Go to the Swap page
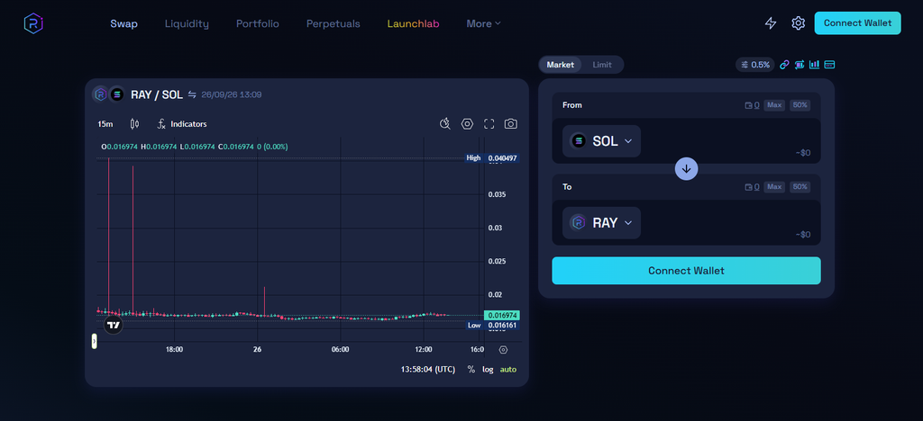This screenshot has width=923, height=421. pos(123,23)
